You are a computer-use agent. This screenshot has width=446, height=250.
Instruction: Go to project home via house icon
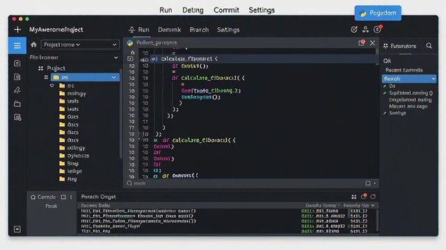[34, 44]
